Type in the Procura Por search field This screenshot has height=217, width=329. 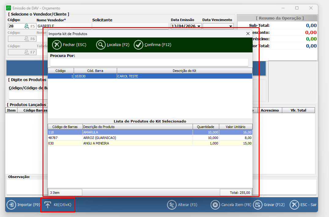coord(149,62)
